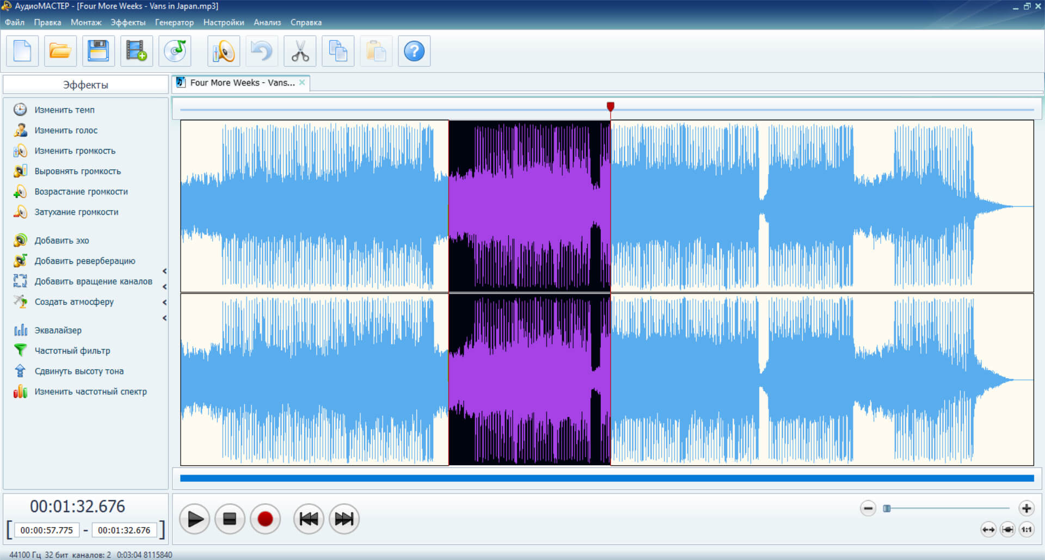
Task: Open file using the folder icon
Action: click(60, 51)
